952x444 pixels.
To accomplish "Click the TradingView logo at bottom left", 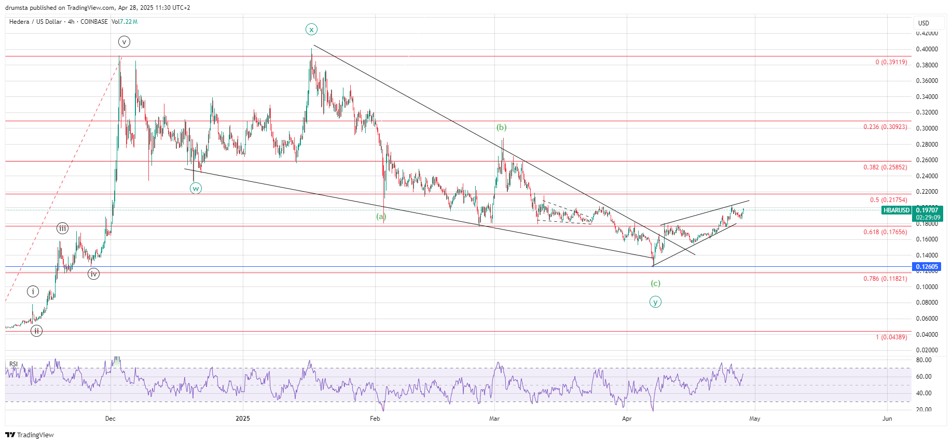I will tap(30, 435).
